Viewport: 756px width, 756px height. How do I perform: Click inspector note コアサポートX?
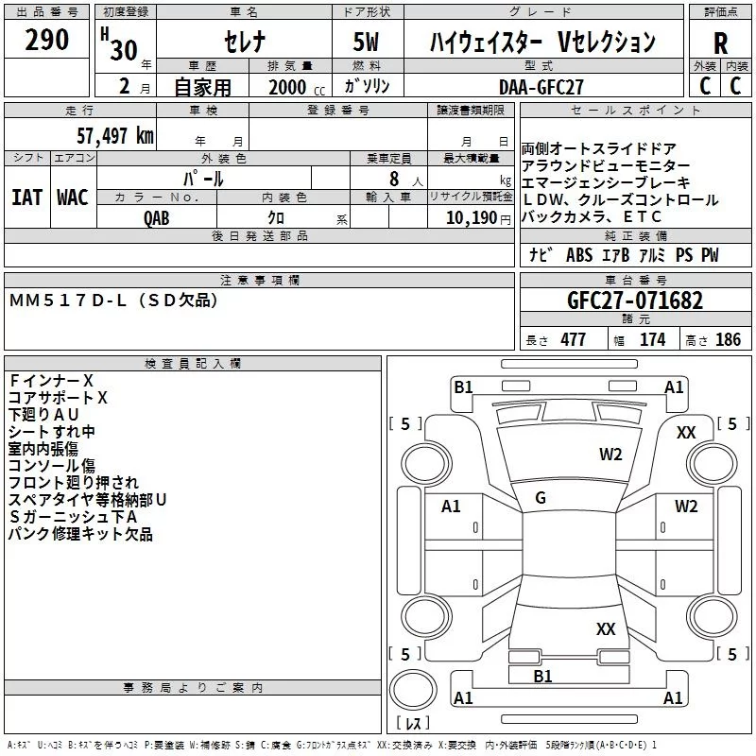click(58, 398)
